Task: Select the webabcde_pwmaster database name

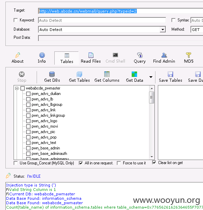Action: [43, 88]
